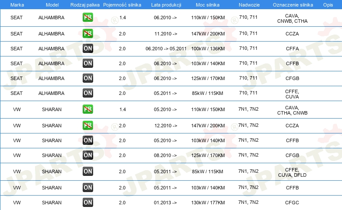Click engine code CFGB in the VW Sharan row
342x210 pixels.
tap(292, 155)
